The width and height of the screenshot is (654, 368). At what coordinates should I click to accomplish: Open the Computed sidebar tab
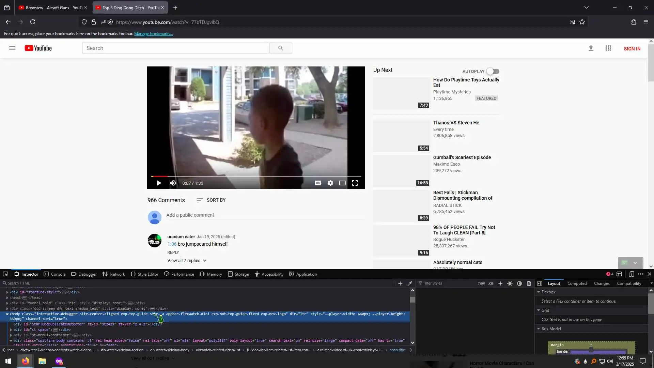(x=577, y=283)
